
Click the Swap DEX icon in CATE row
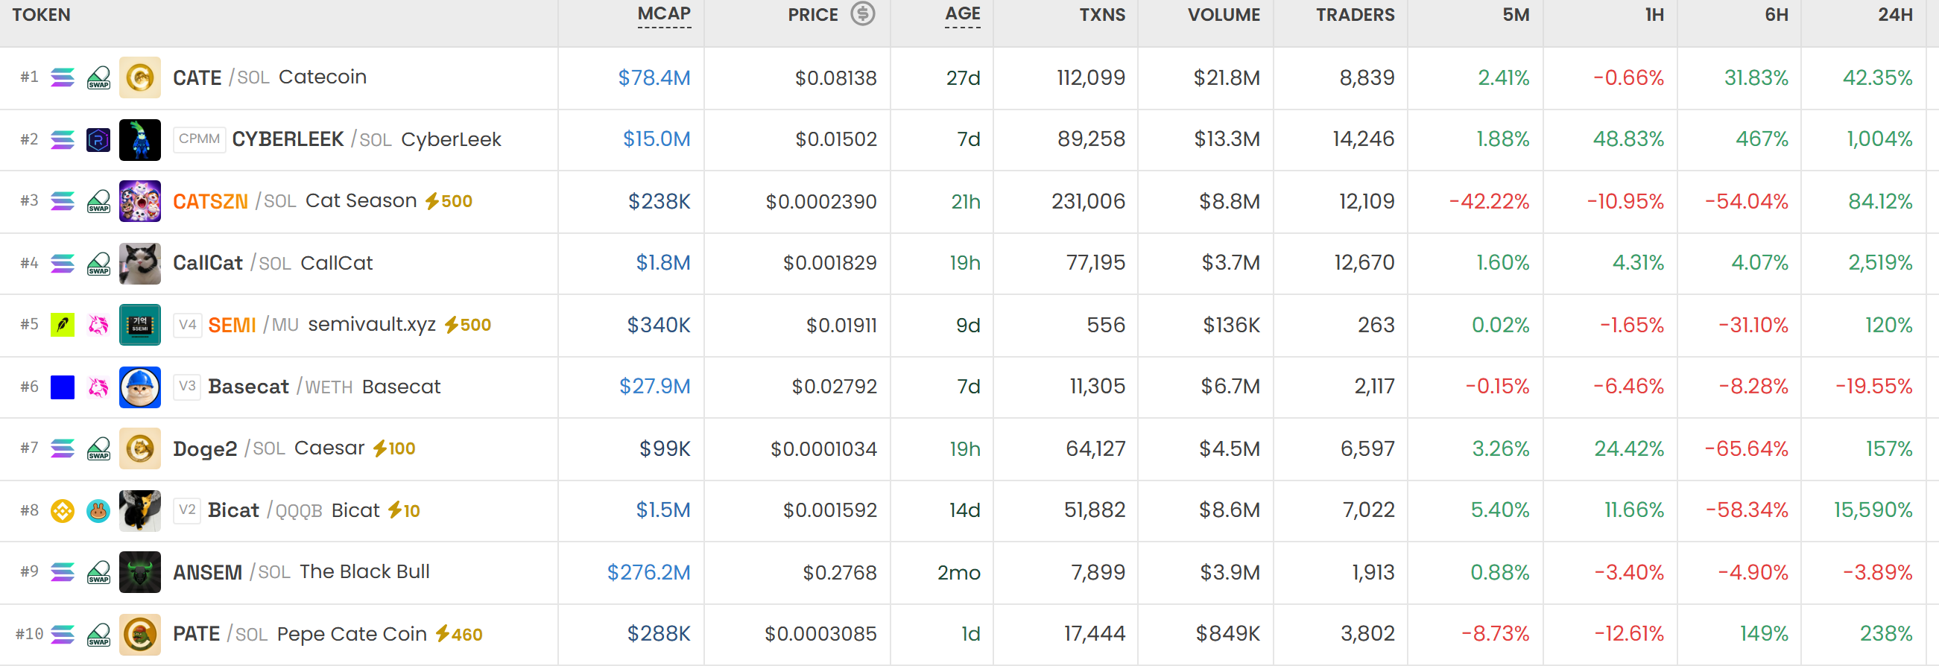pyautogui.click(x=98, y=77)
